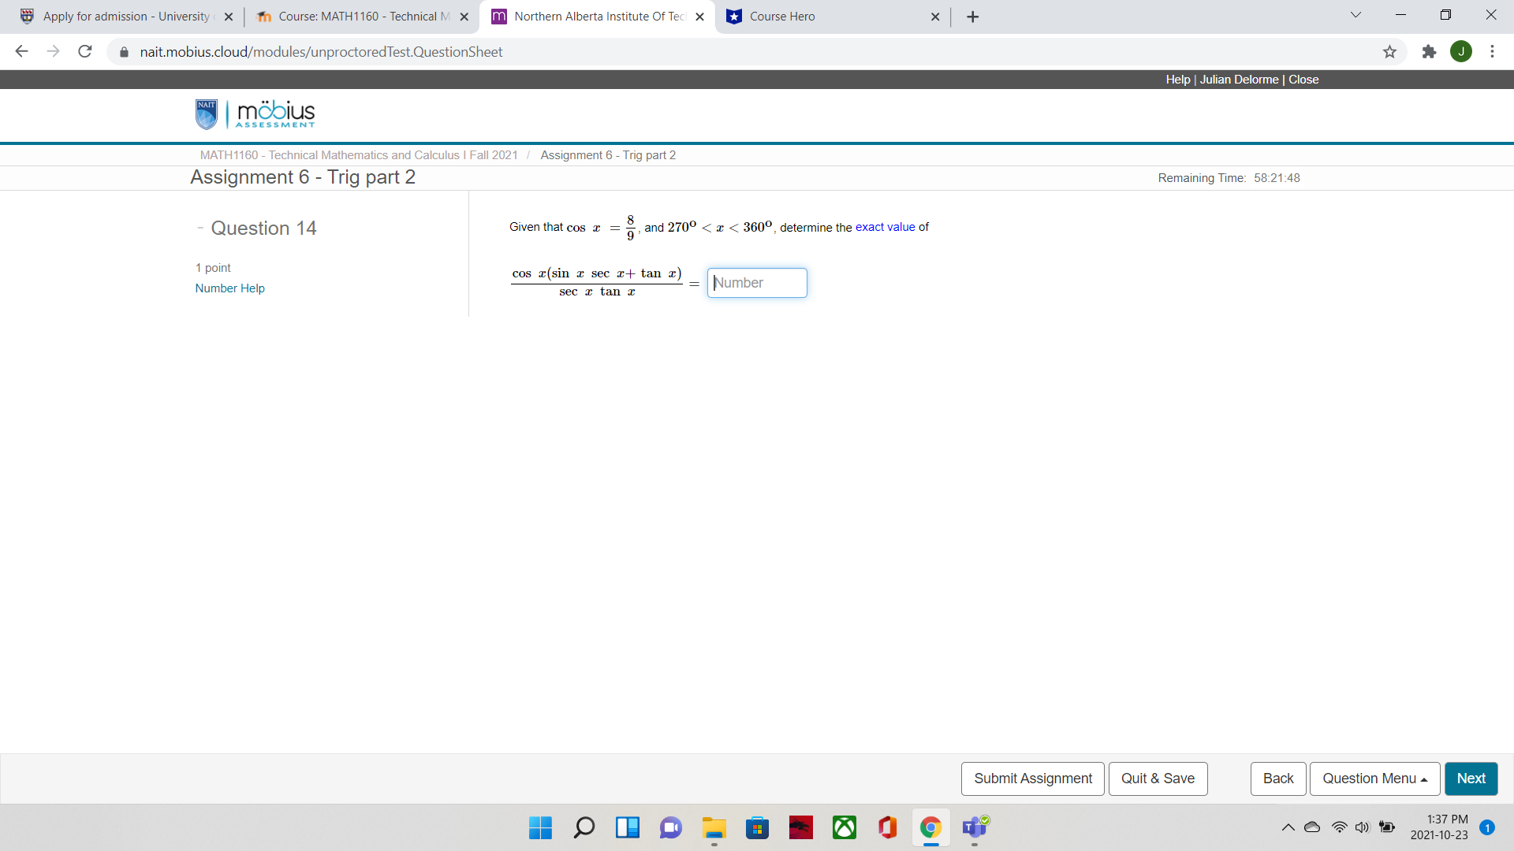Reload the page with refresh icon
This screenshot has width=1514, height=851.
coord(85,52)
